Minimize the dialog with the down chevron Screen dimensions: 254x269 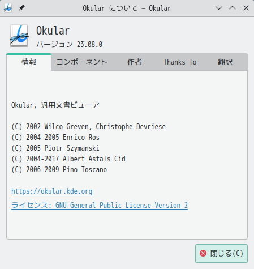219,8
